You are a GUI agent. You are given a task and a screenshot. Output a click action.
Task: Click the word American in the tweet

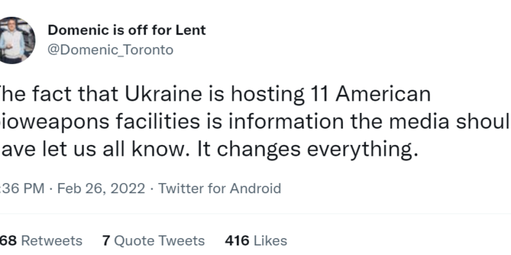point(383,94)
